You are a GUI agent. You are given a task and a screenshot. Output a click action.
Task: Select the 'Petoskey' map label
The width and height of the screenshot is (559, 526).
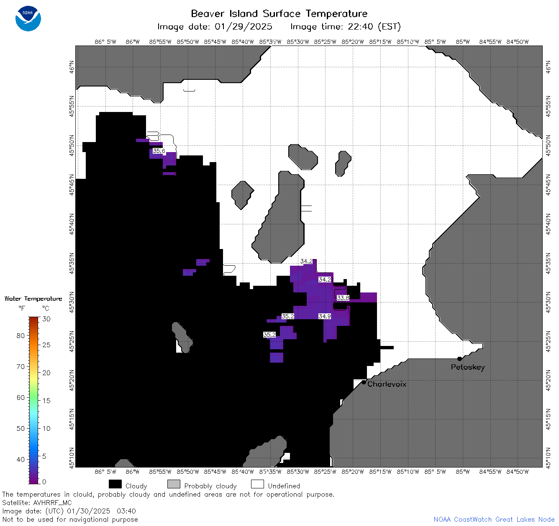pyautogui.click(x=468, y=367)
